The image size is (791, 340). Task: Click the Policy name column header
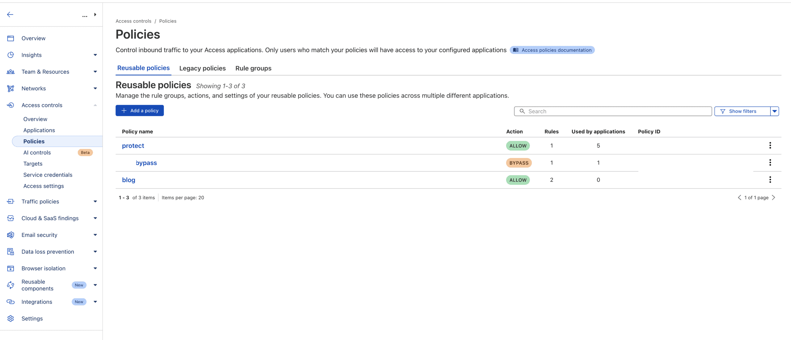pyautogui.click(x=137, y=131)
